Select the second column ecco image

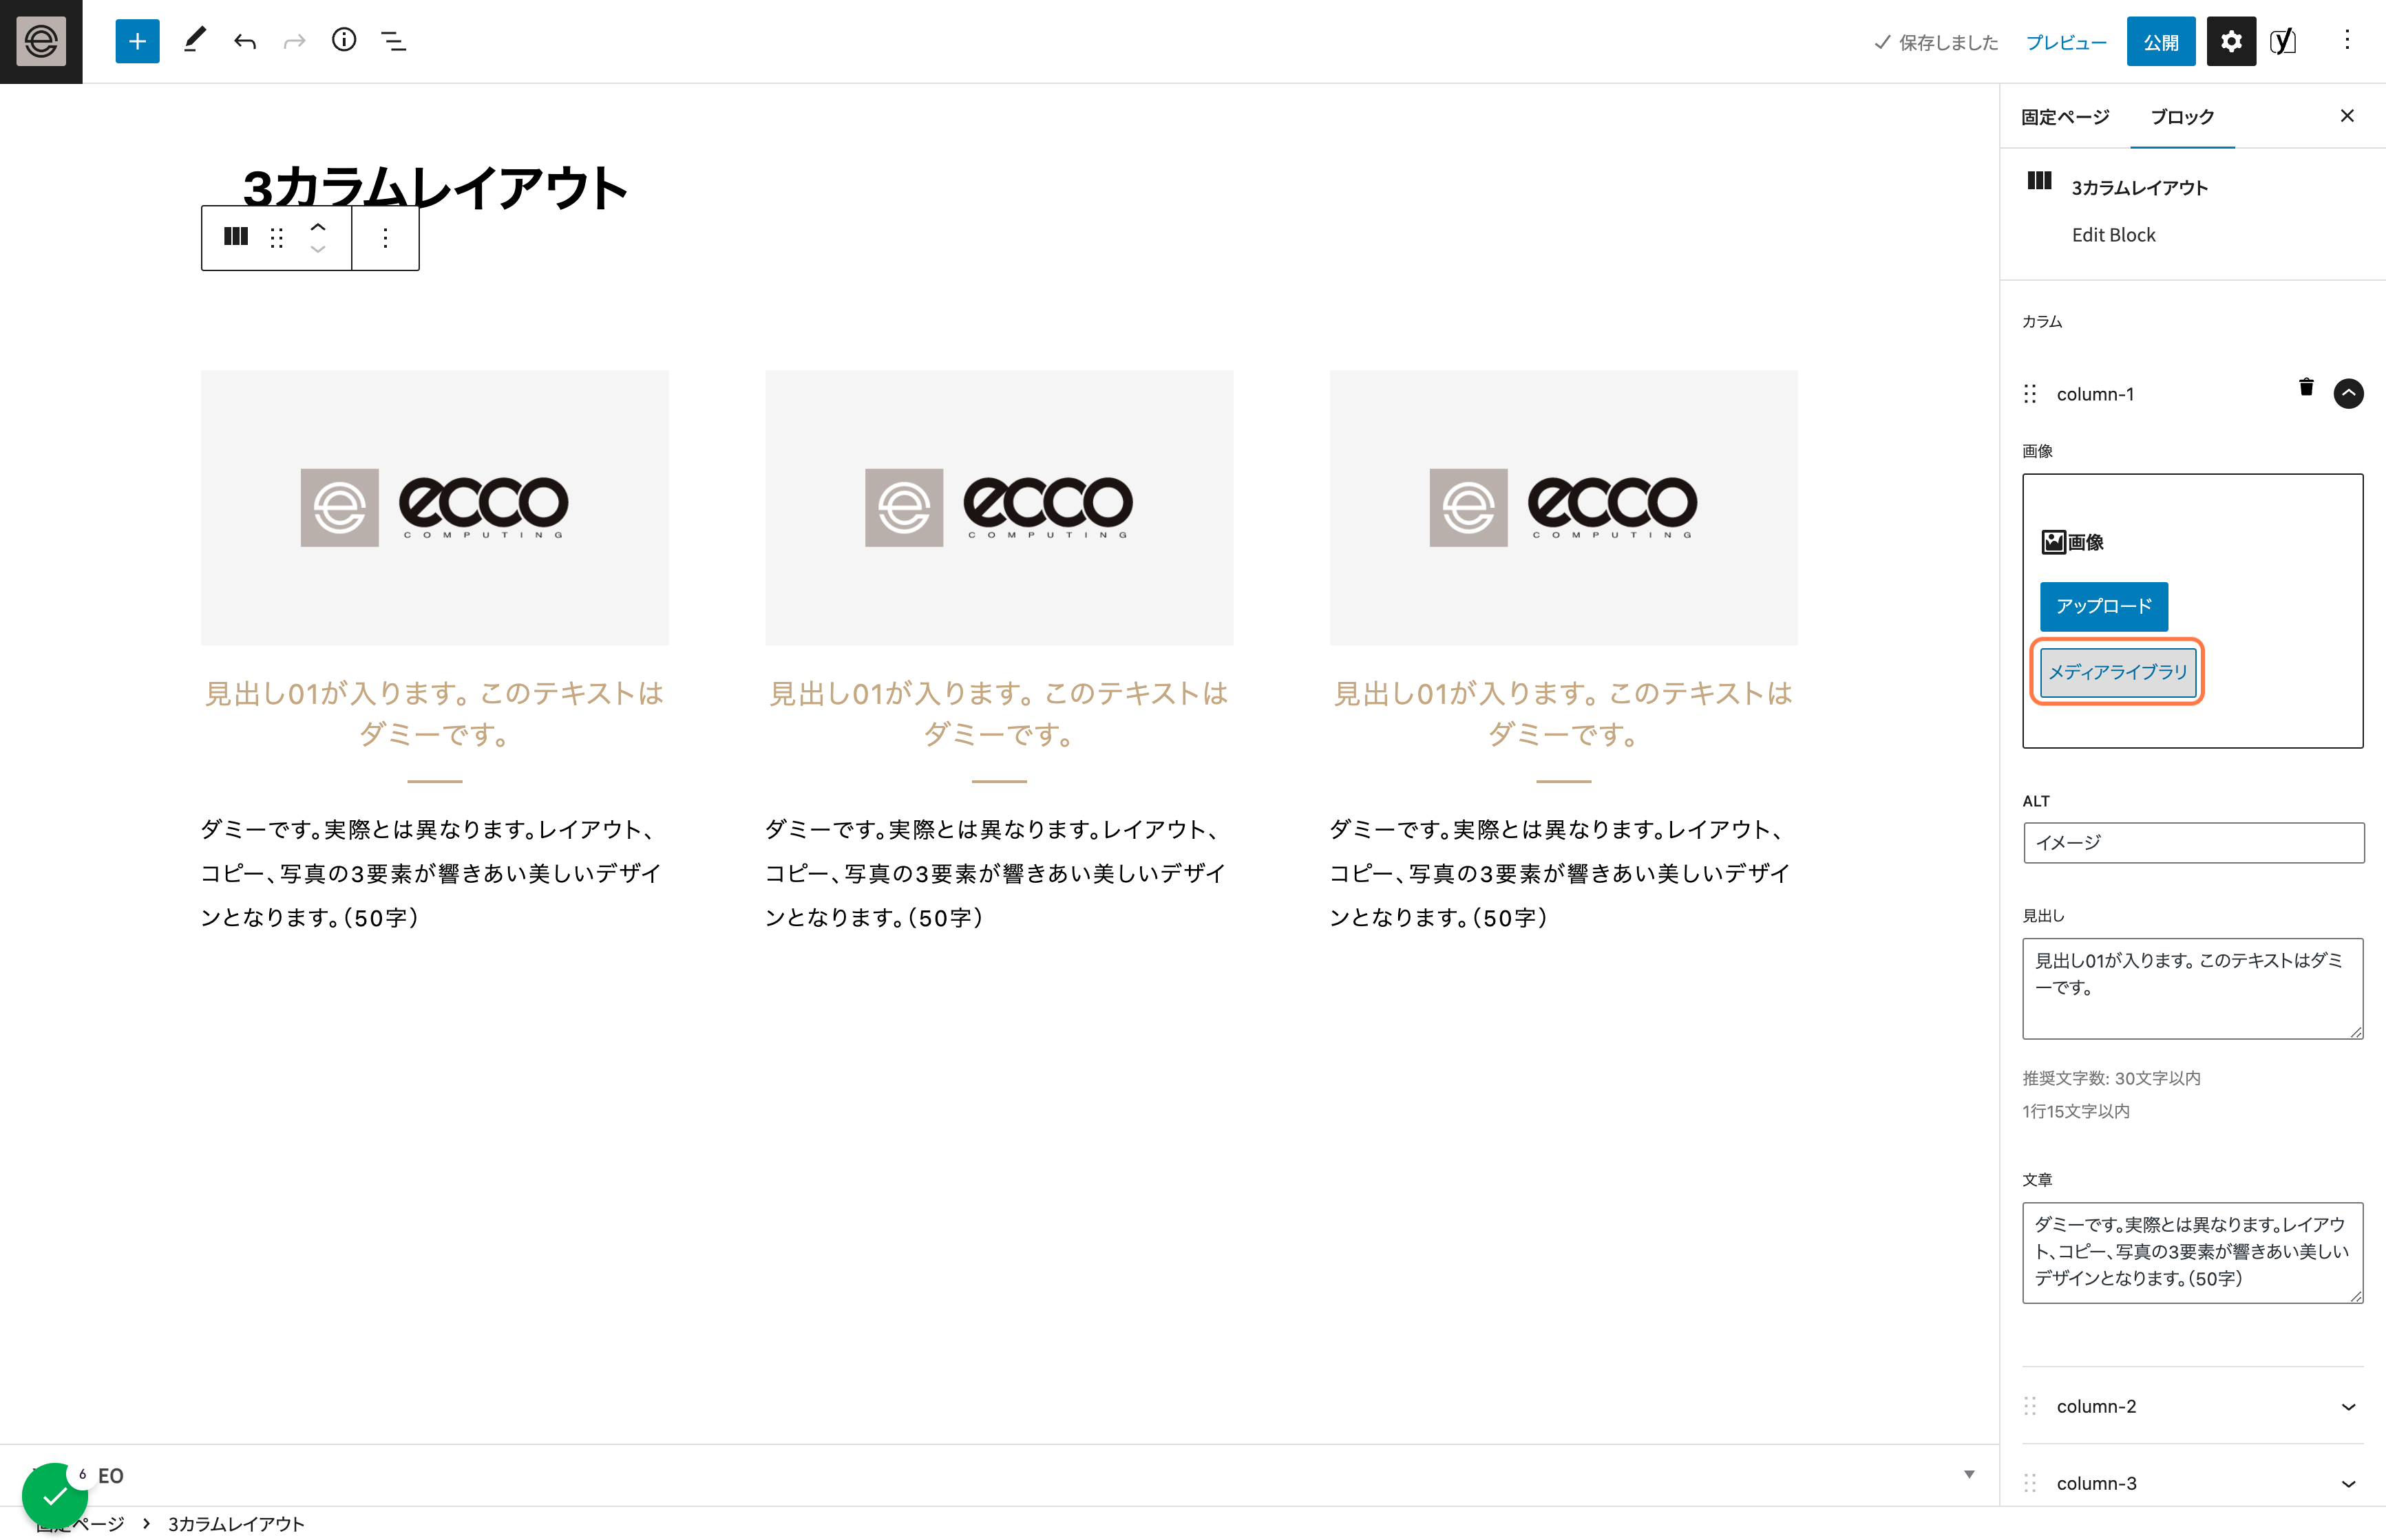[1000, 507]
